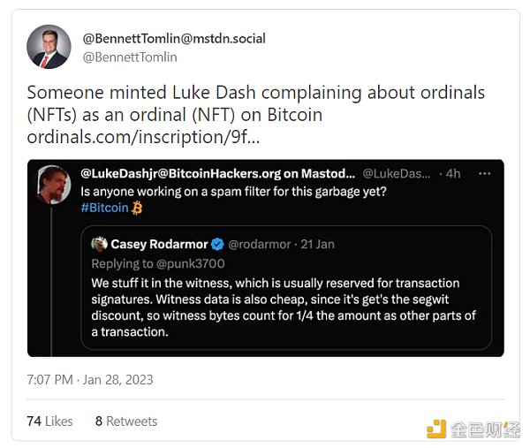Click the 21 Jan date on quoted tweet

[316, 244]
